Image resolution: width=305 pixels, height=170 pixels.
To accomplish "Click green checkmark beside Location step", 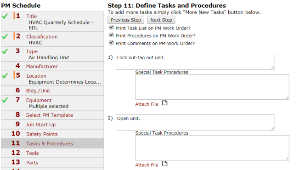I will pyautogui.click(x=5, y=76).
